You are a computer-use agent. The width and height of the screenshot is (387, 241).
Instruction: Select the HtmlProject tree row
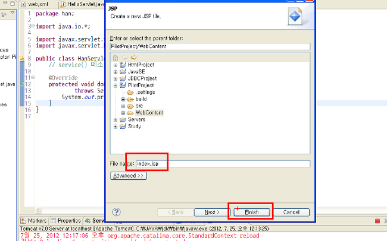point(141,65)
